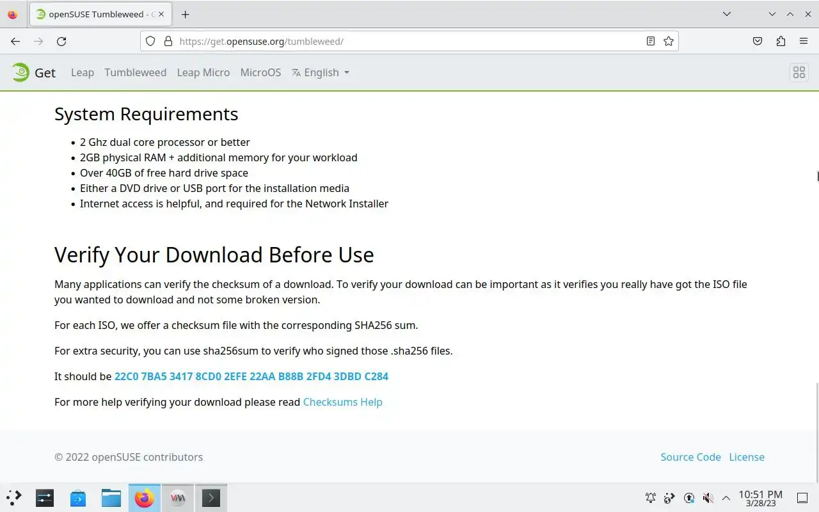Open the Leap Micro navigation item
819x512 pixels.
(203, 72)
